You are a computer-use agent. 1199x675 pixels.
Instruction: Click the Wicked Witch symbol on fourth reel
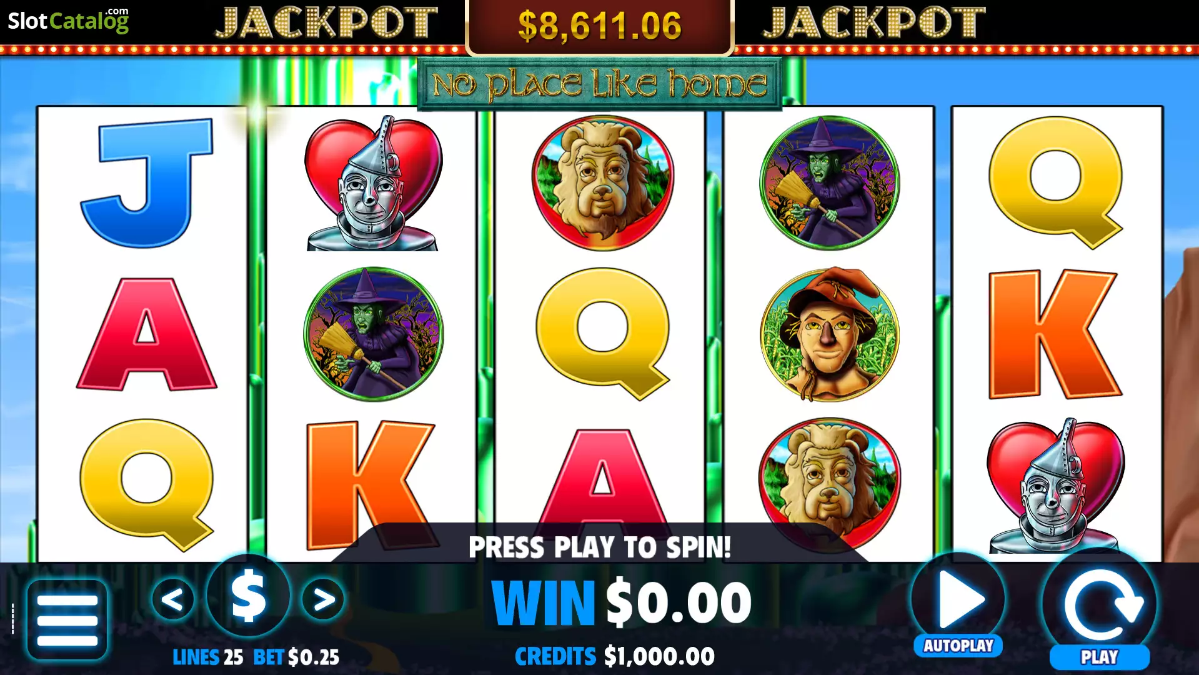(x=830, y=182)
